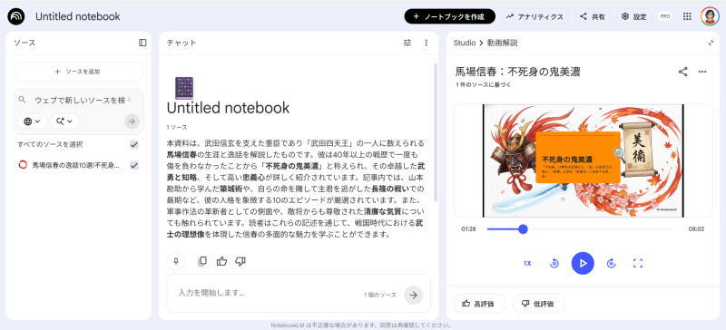Open video overview more options menu

click(x=702, y=72)
